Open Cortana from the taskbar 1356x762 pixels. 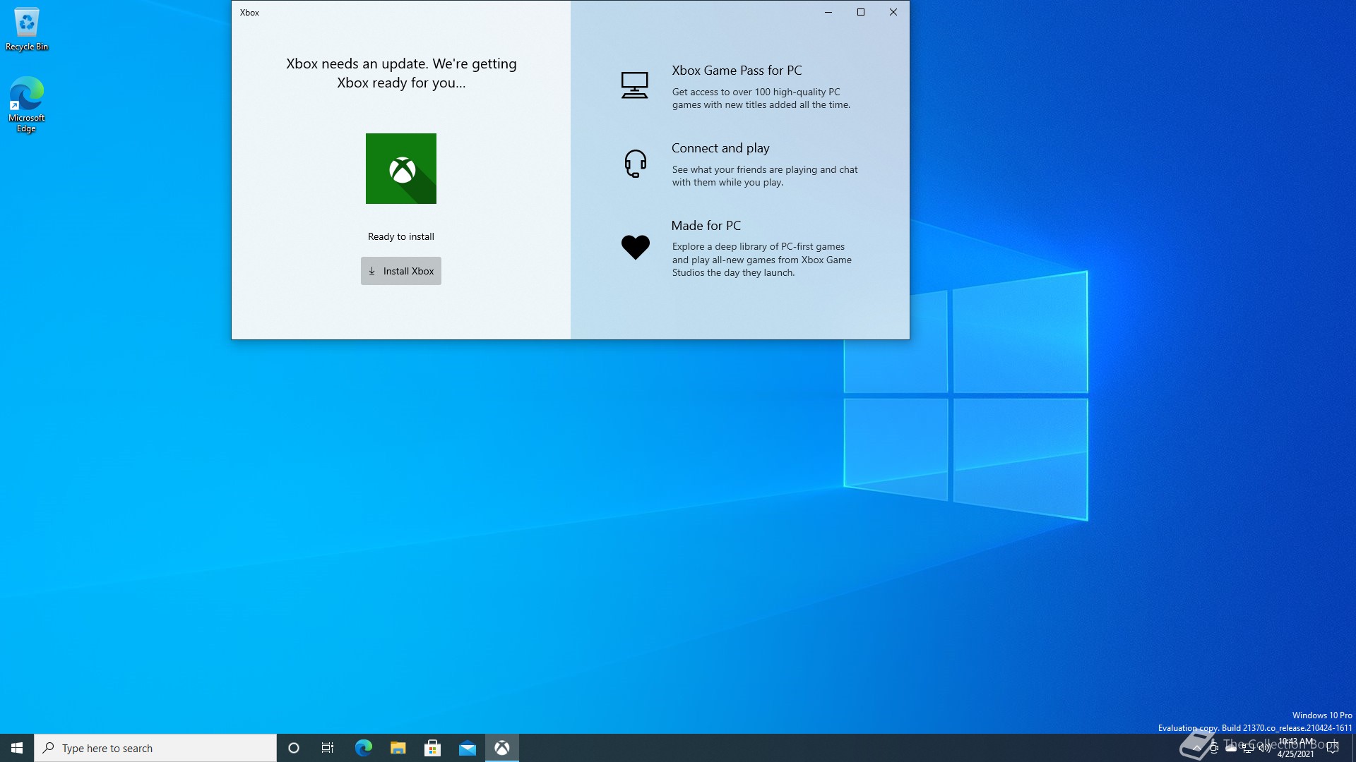(x=294, y=748)
